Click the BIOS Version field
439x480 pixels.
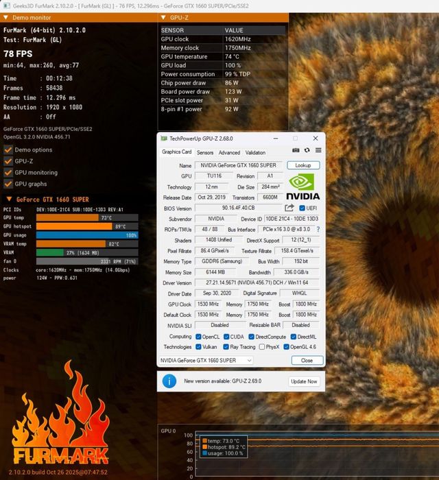pyautogui.click(x=239, y=208)
